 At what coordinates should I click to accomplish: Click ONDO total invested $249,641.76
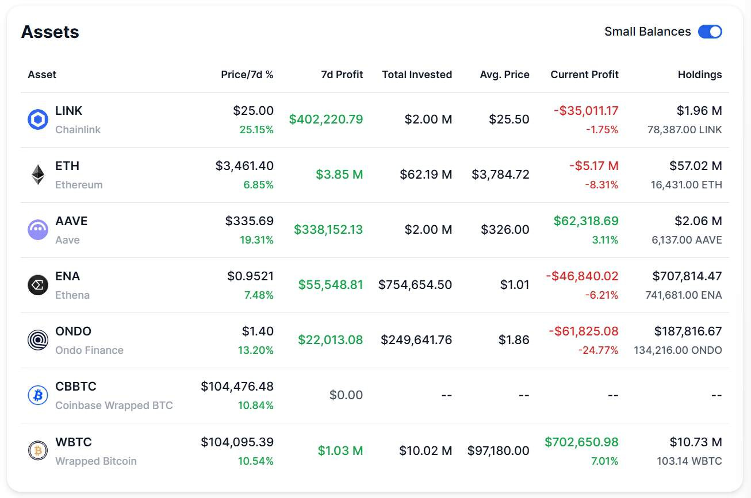pyautogui.click(x=416, y=340)
